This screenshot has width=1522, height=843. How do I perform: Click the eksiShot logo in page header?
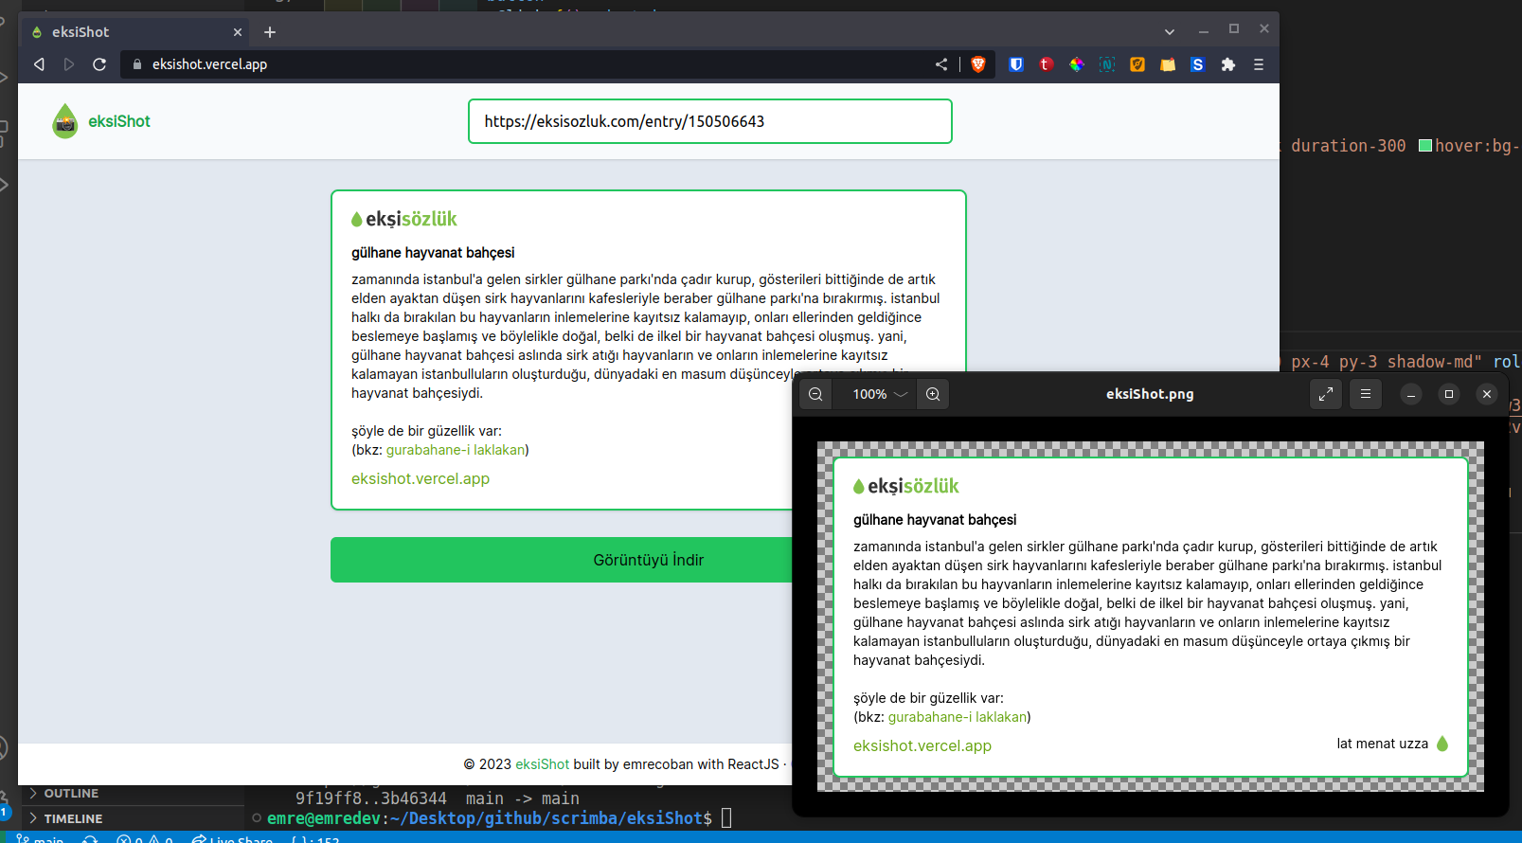[x=101, y=121]
